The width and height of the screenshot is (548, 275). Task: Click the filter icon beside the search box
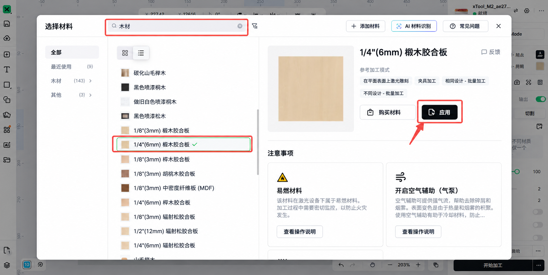pyautogui.click(x=255, y=26)
